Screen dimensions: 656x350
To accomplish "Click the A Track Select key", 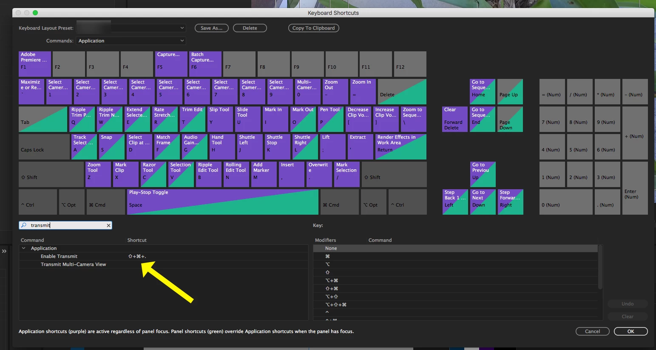I will 84,146.
